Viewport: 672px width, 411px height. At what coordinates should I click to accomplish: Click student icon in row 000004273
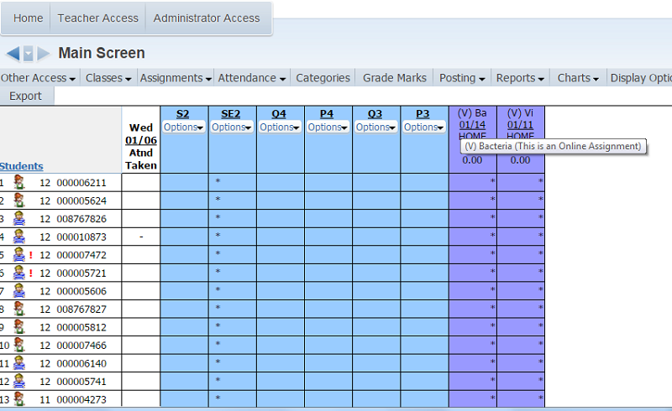click(x=19, y=398)
